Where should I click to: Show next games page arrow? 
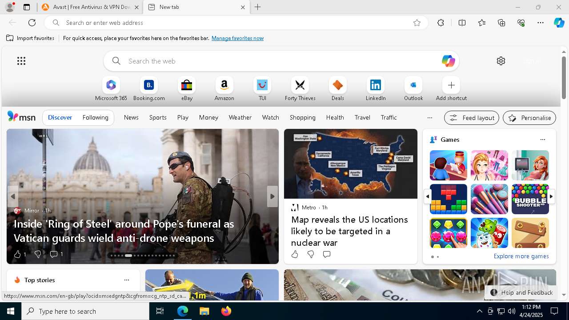tap(551, 196)
